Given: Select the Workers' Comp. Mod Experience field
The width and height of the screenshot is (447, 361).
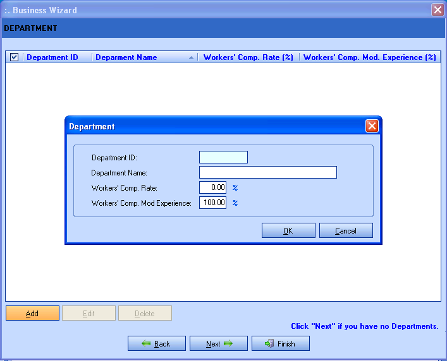Looking at the screenshot, I should click(x=212, y=203).
